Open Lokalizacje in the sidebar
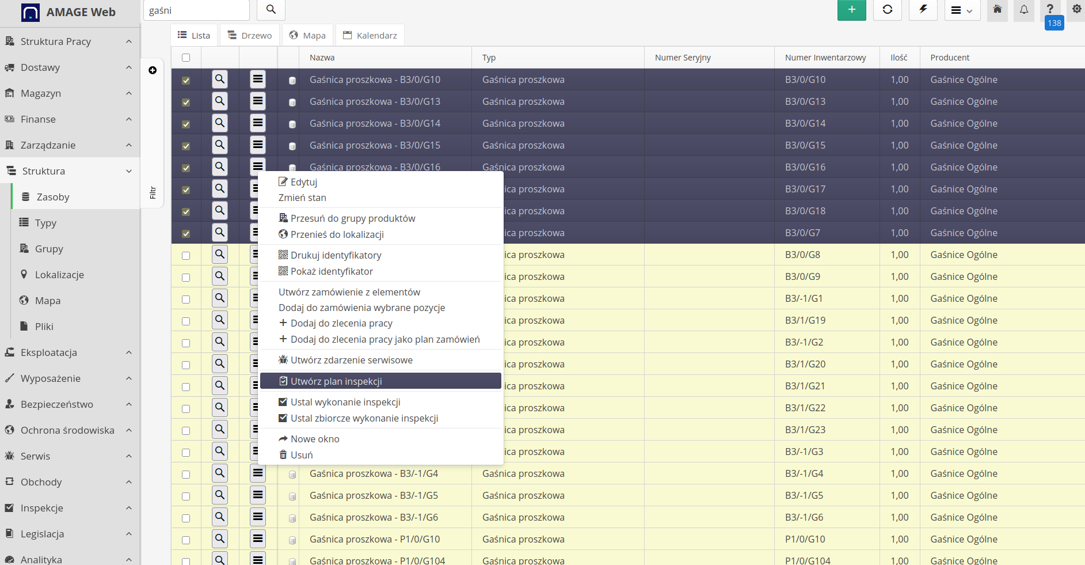Screen dimensions: 1085x565 click(x=75, y=275)
